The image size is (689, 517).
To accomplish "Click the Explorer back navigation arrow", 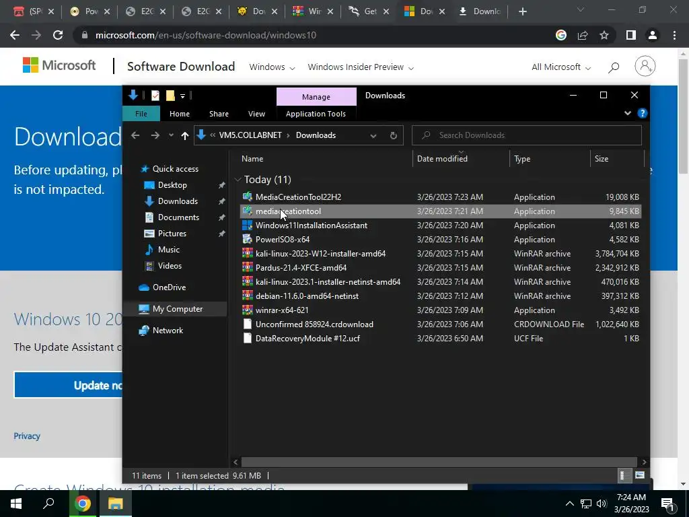I will point(135,135).
